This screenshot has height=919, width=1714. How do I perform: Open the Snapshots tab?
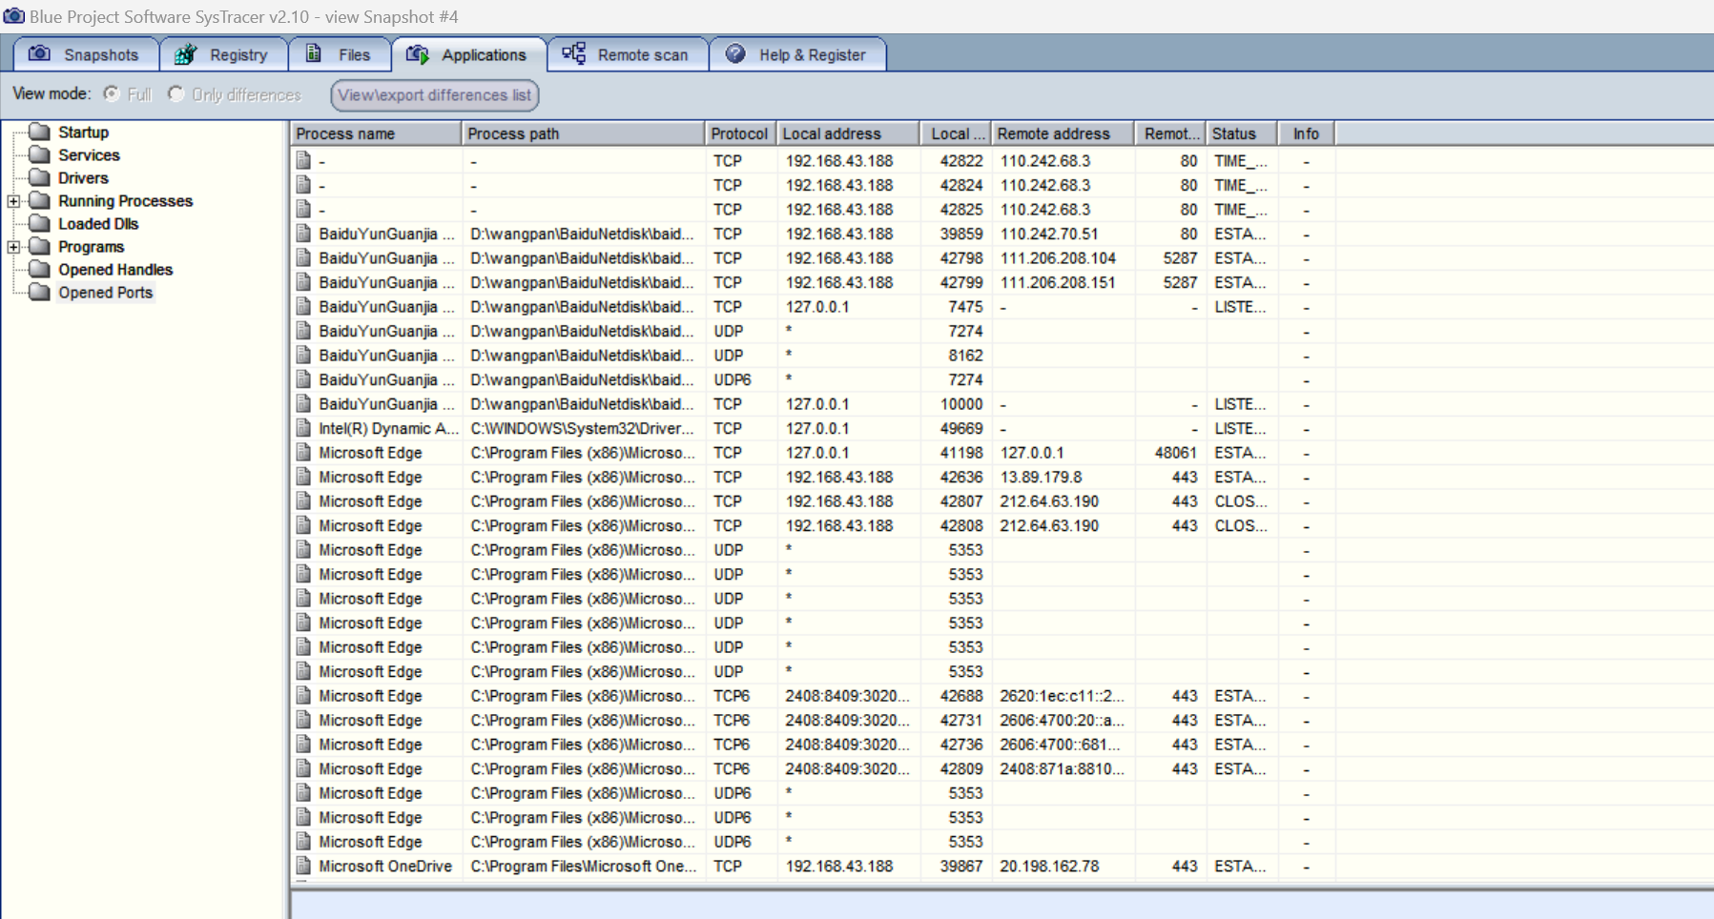[86, 54]
